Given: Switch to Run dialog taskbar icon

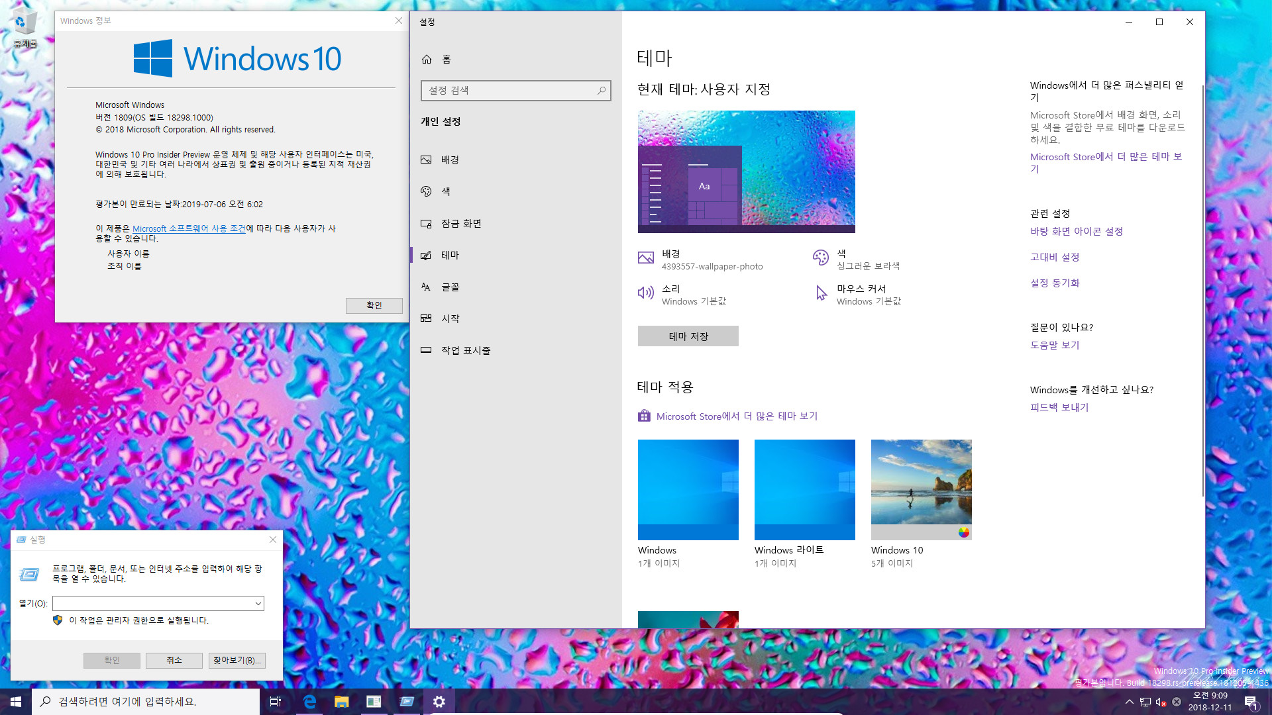Looking at the screenshot, I should [406, 702].
